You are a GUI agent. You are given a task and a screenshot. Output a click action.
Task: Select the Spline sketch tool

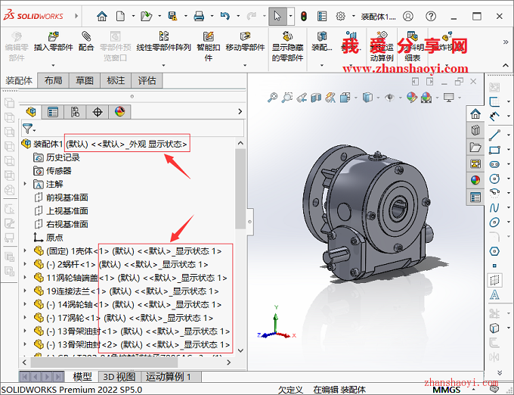pyautogui.click(x=494, y=207)
